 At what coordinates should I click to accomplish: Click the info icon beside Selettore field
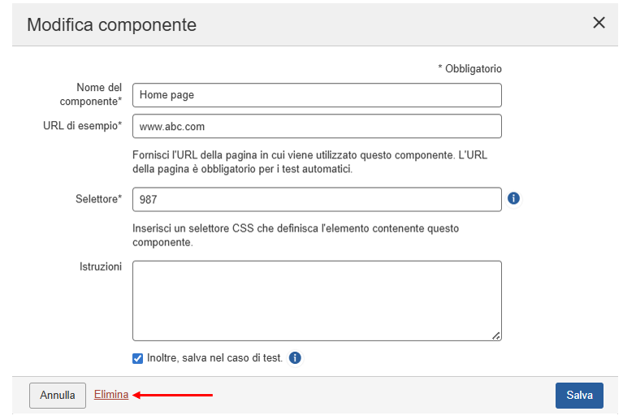point(513,198)
